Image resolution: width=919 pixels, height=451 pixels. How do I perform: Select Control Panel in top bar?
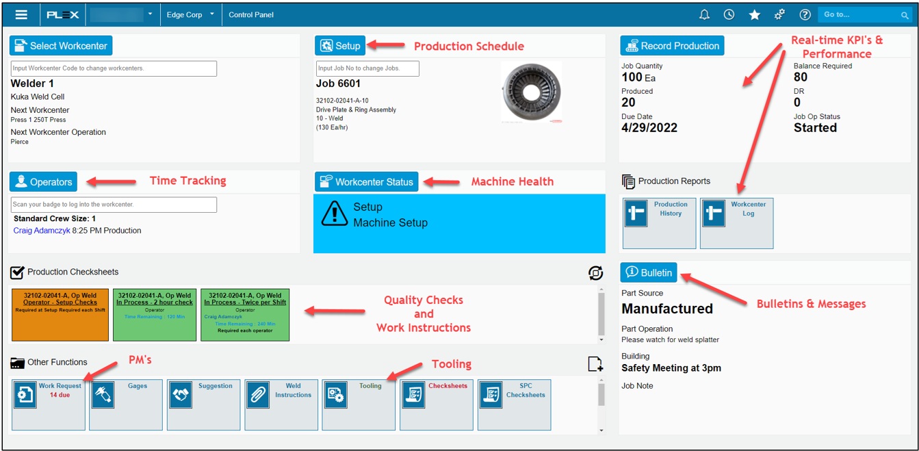click(251, 14)
